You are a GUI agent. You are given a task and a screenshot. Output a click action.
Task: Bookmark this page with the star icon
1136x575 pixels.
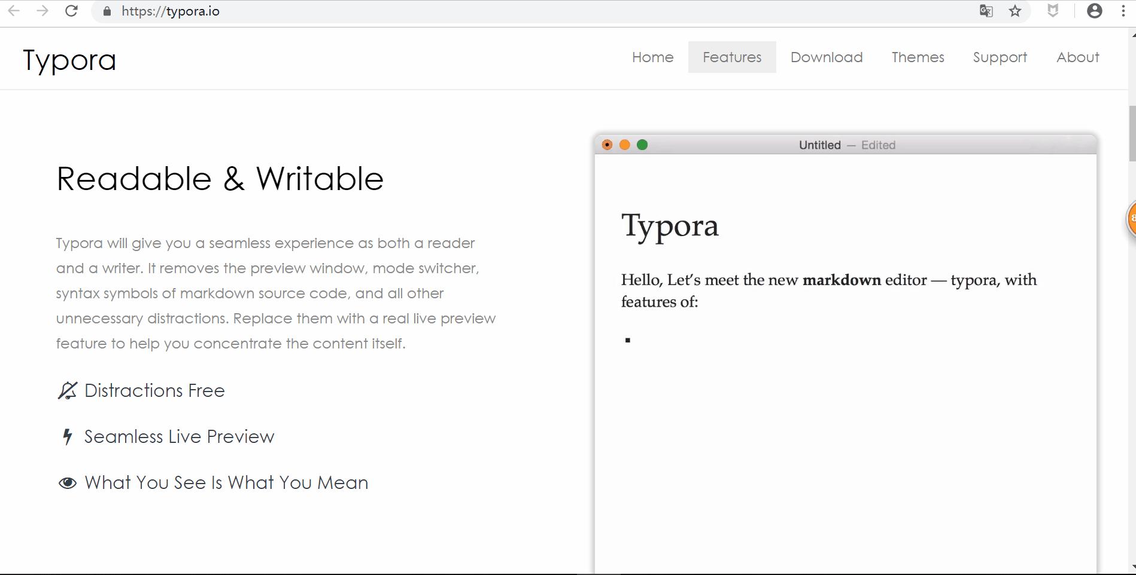click(1015, 11)
